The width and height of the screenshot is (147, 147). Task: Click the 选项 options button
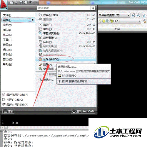(x=8, y=111)
